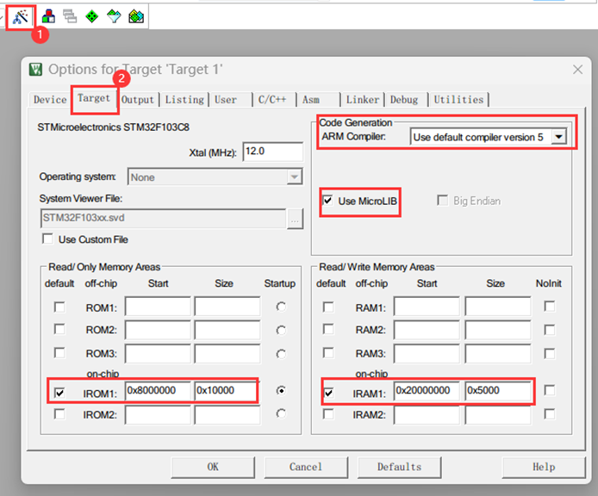Click the STM32F103xx.svd file field

pyautogui.click(x=163, y=218)
